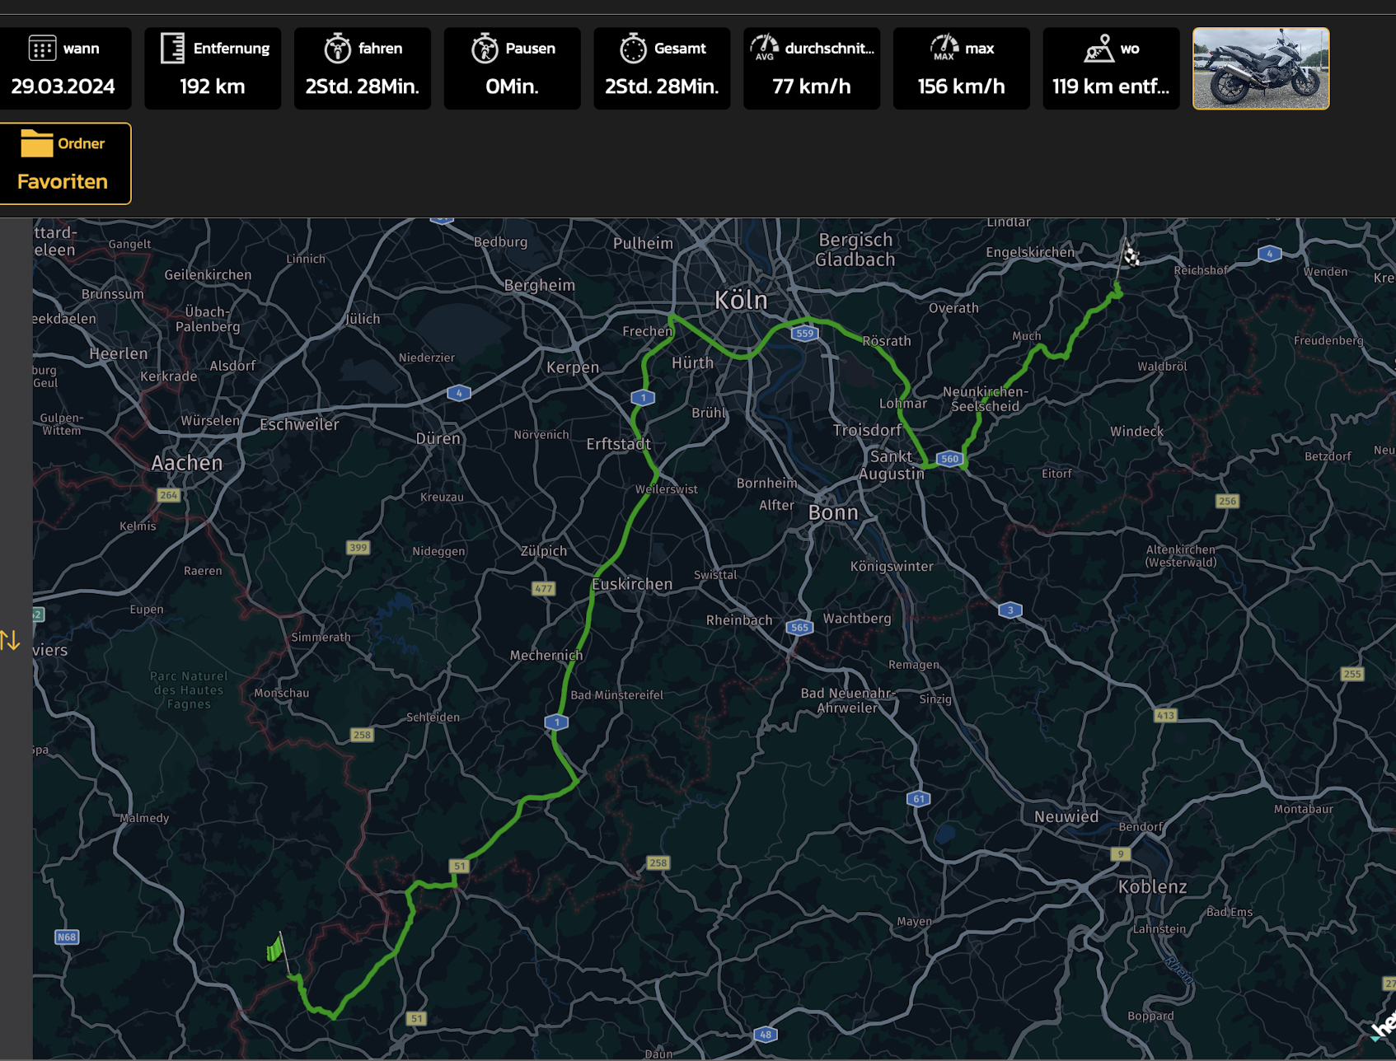This screenshot has width=1396, height=1061.
Task: Click the max speed gauge icon
Action: 944,48
